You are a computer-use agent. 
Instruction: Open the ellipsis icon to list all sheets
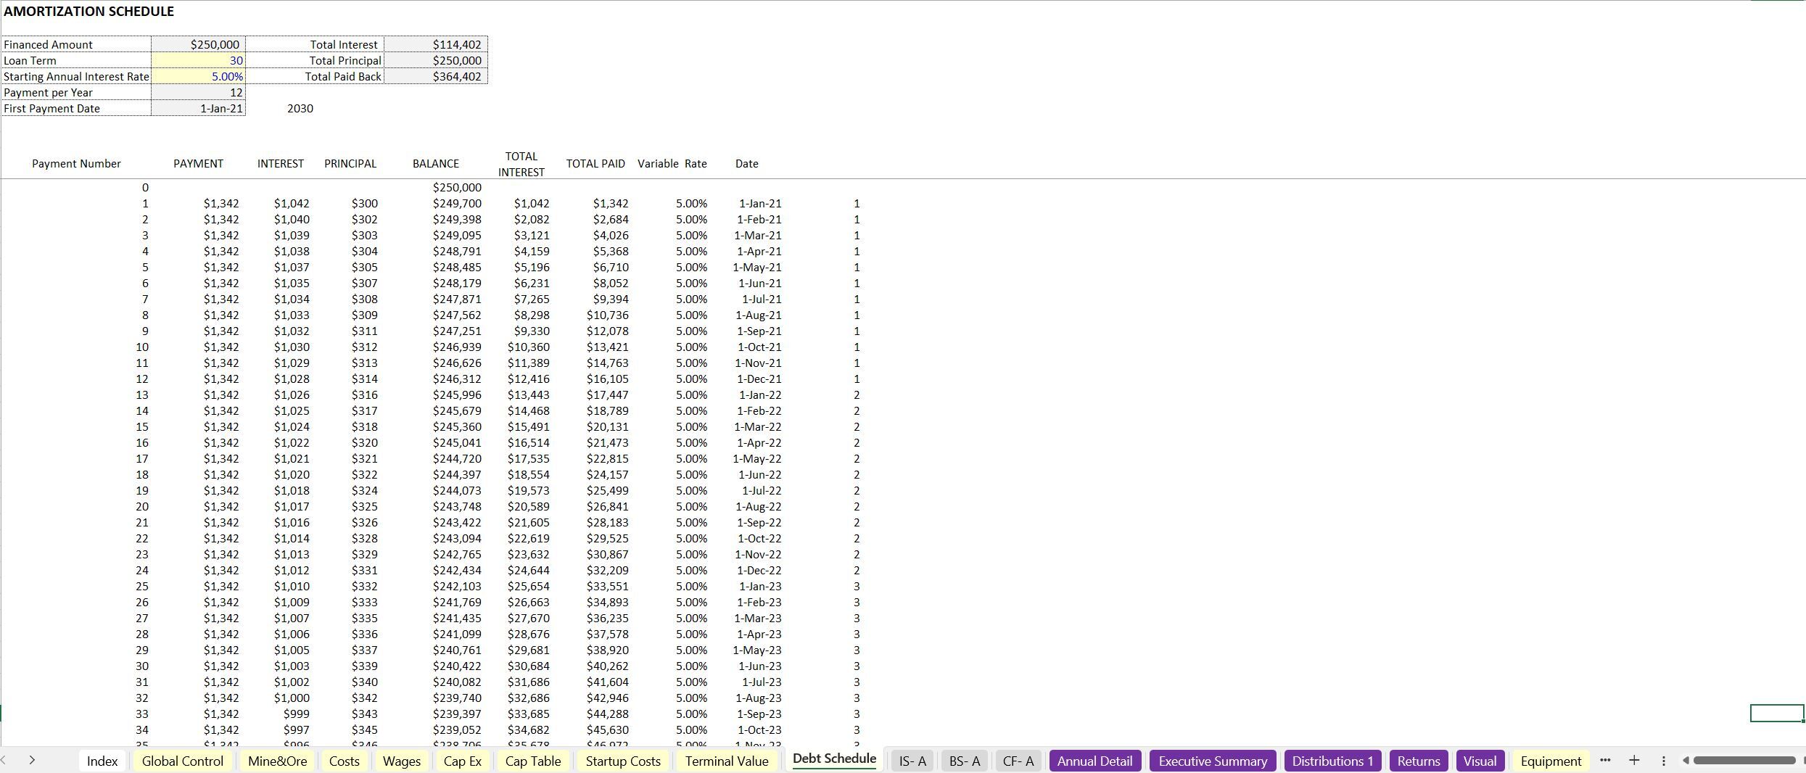(1605, 761)
